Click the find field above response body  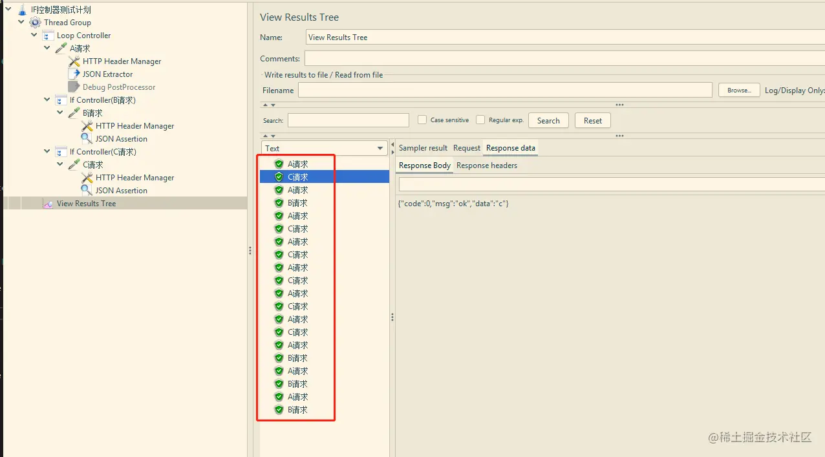(612, 184)
